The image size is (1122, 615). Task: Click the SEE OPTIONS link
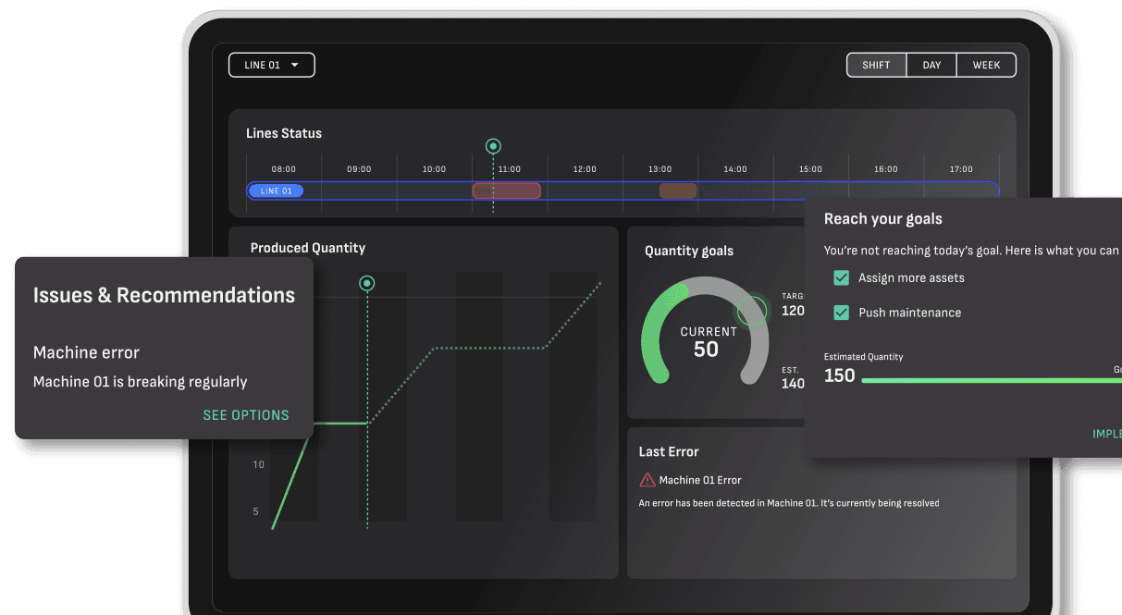245,414
